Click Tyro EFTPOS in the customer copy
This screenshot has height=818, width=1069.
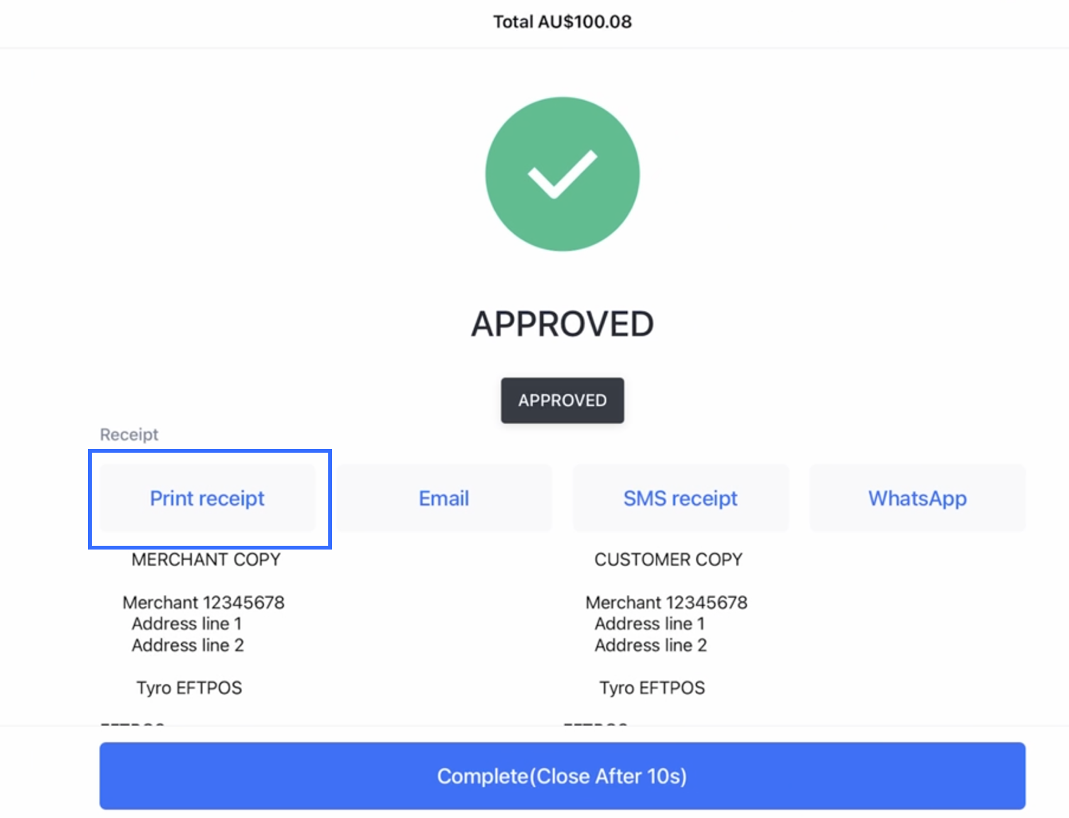click(652, 688)
